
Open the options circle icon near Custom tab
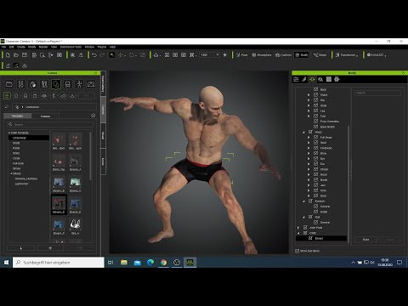(93, 116)
